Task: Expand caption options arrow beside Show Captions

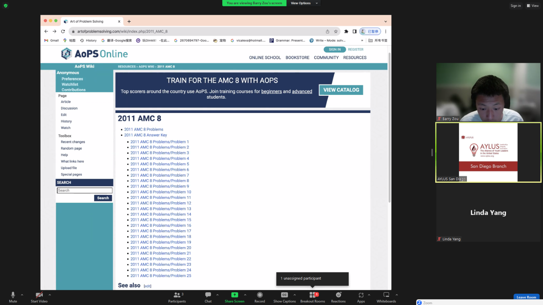Action: (295, 295)
